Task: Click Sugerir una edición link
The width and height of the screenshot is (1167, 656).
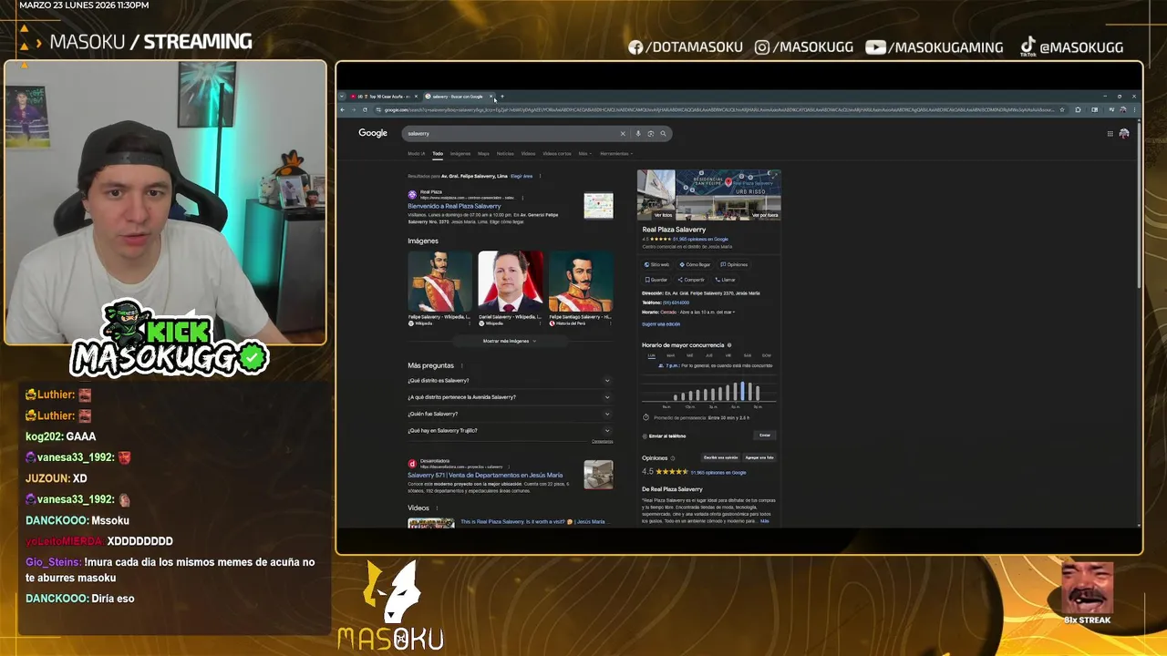Action: click(661, 323)
